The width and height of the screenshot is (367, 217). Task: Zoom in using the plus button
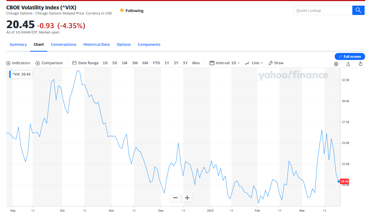click(x=187, y=198)
